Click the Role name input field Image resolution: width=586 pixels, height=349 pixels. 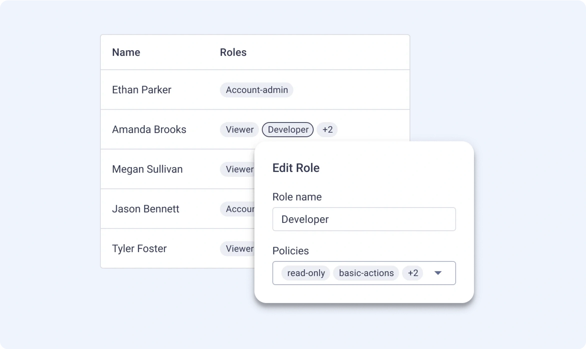pyautogui.click(x=364, y=219)
